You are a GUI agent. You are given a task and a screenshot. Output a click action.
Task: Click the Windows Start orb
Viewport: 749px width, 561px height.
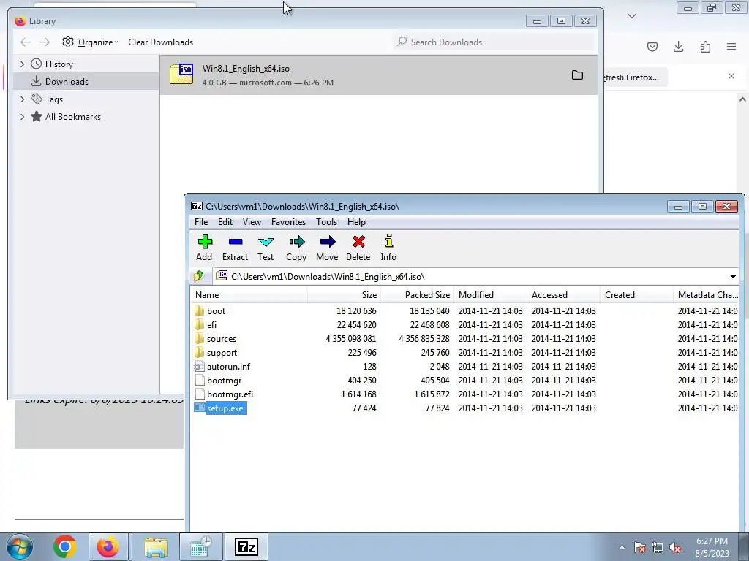20,546
